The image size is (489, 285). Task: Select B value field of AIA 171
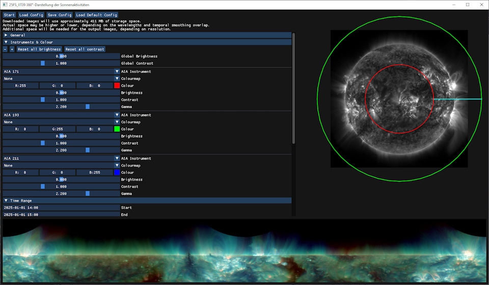95,86
